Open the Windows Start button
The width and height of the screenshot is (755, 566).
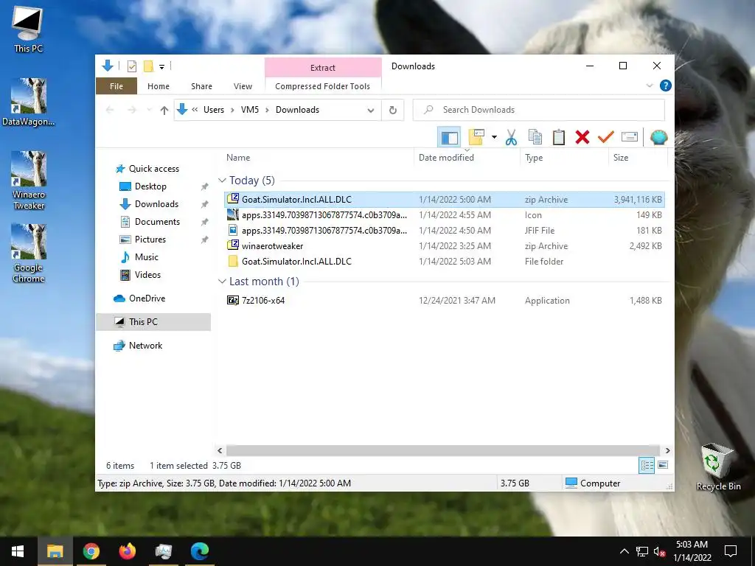[x=18, y=551]
